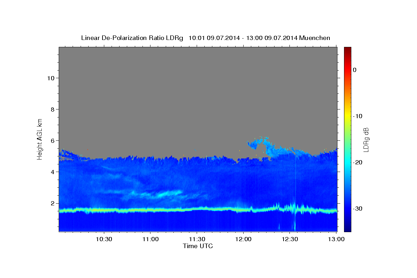Click the height tick label '4'

point(52,172)
